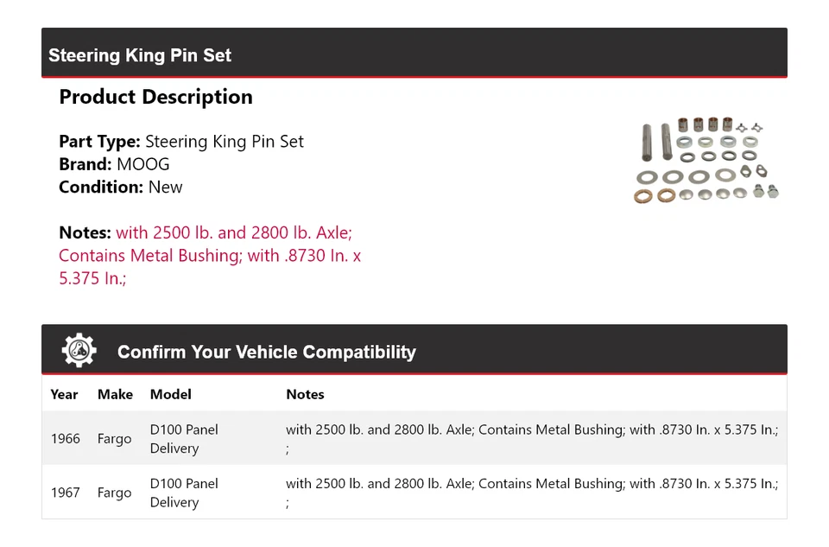Click the Make column header
Image resolution: width=829 pixels, height=547 pixels.
[115, 394]
